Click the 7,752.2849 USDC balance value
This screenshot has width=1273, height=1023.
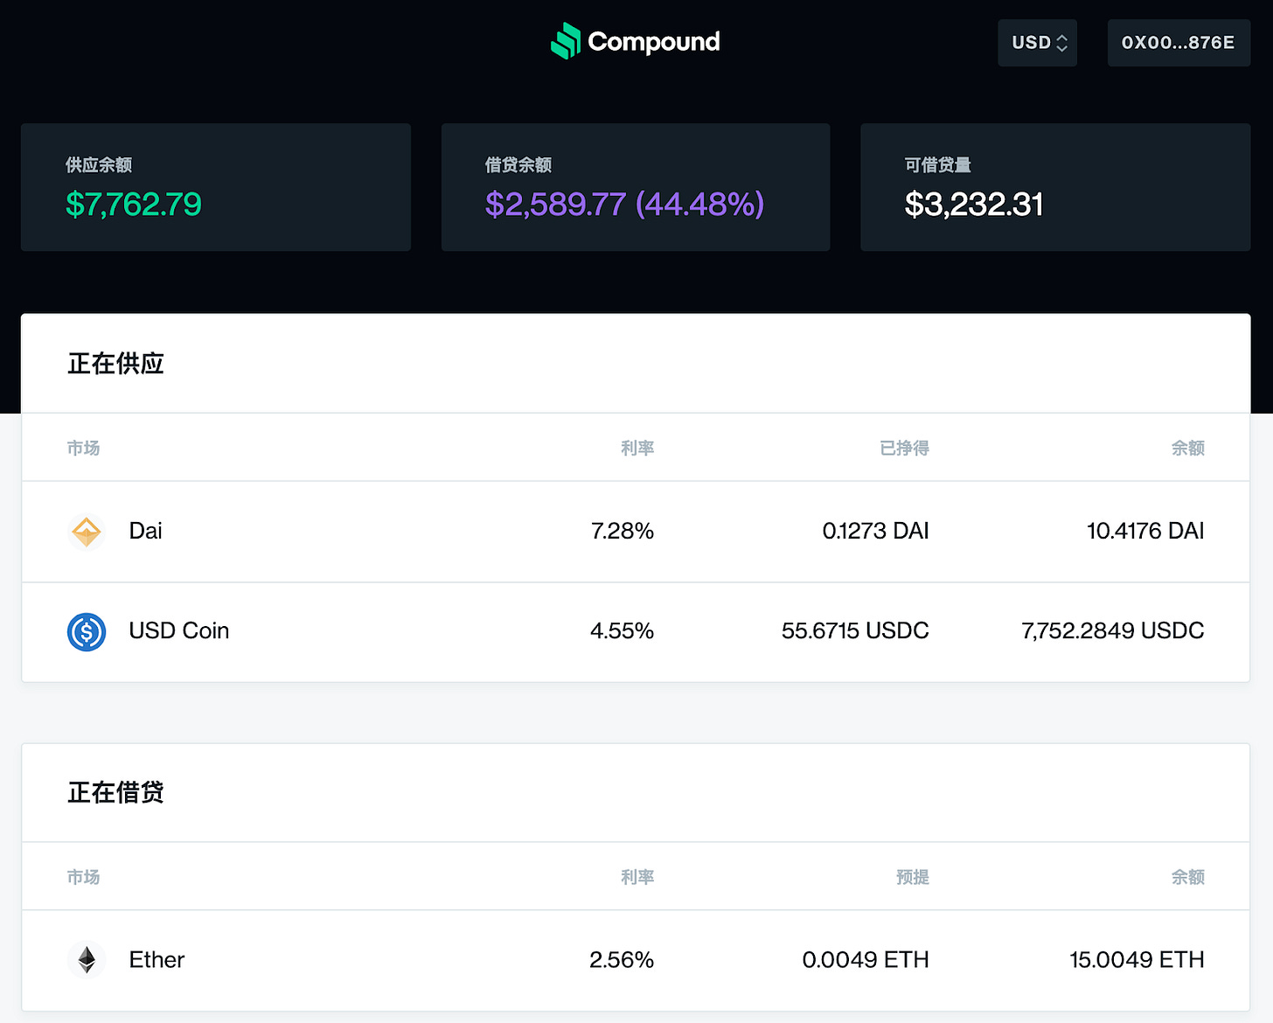[x=1113, y=631]
